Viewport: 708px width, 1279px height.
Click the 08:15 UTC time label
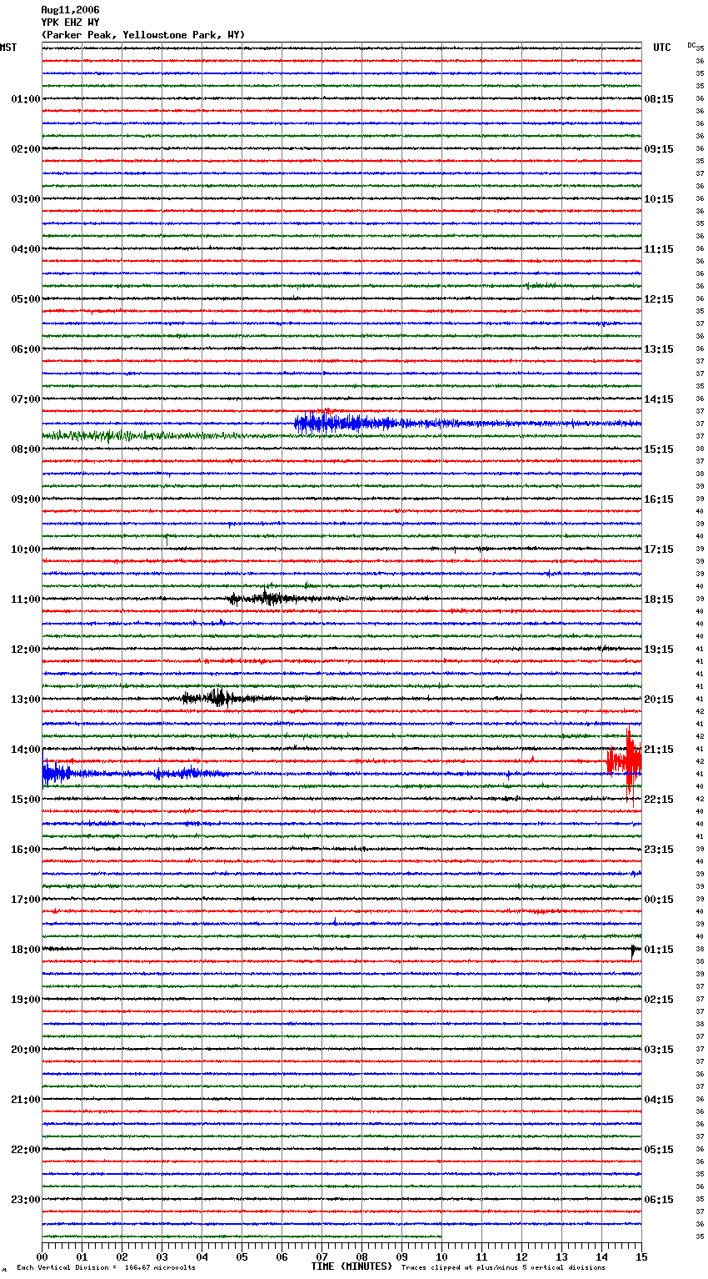(659, 99)
